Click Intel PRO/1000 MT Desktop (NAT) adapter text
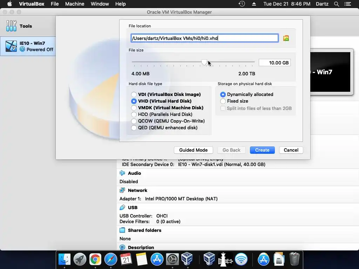Screen dimensions: 359x269 (181, 199)
